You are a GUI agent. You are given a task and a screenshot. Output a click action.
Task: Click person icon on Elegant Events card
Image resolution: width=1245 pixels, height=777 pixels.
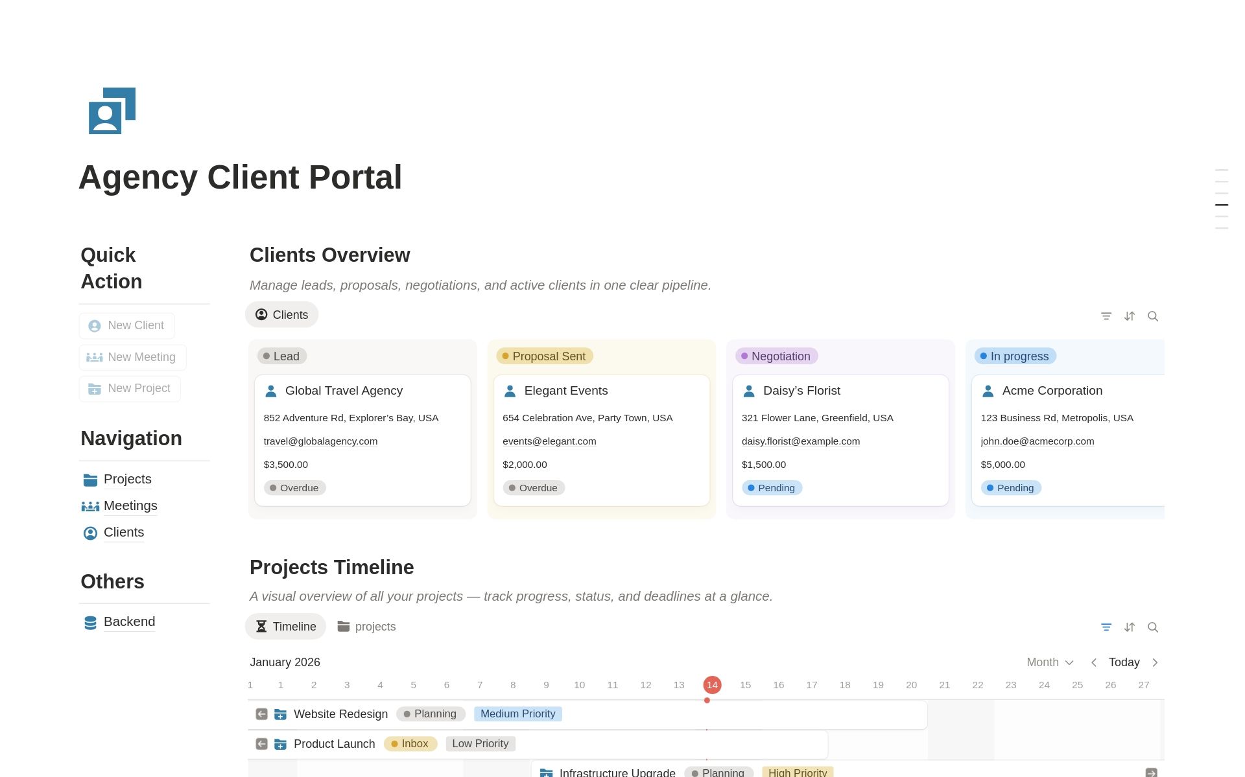tap(510, 391)
